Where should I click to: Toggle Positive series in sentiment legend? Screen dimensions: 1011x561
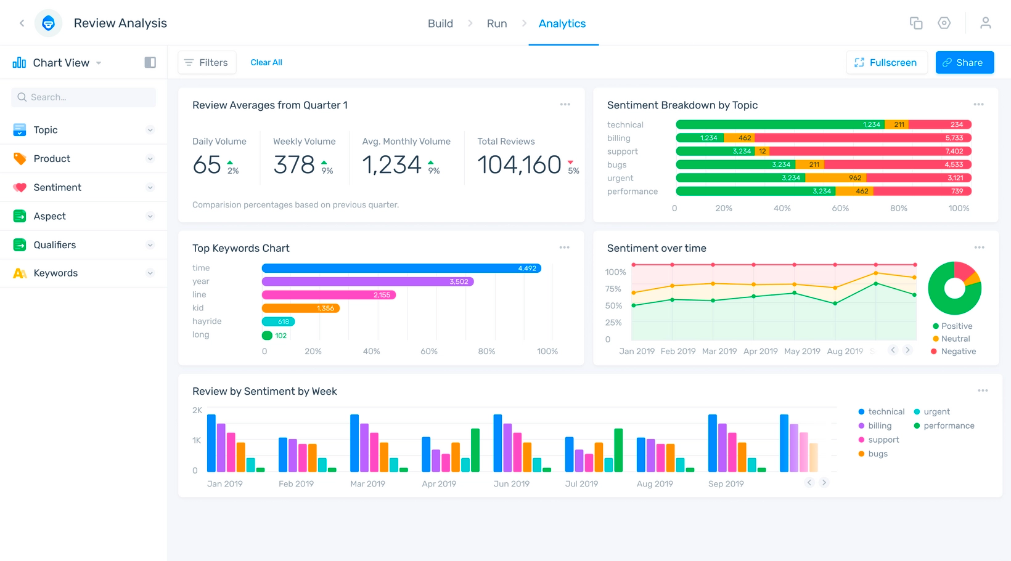point(952,326)
